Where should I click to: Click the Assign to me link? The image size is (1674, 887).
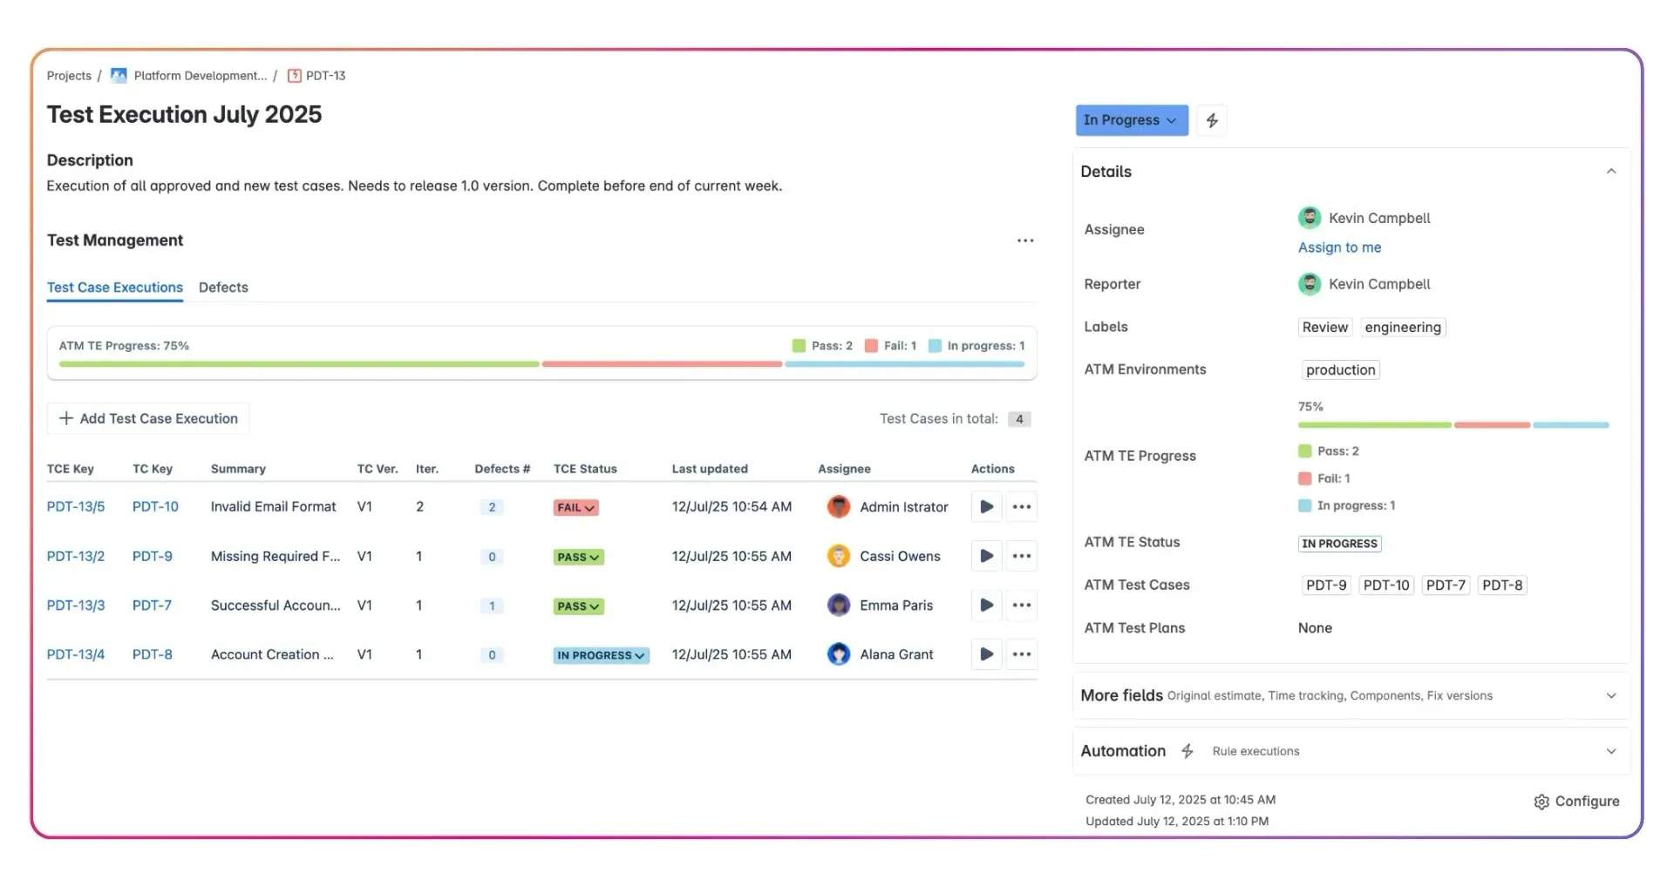click(1339, 247)
